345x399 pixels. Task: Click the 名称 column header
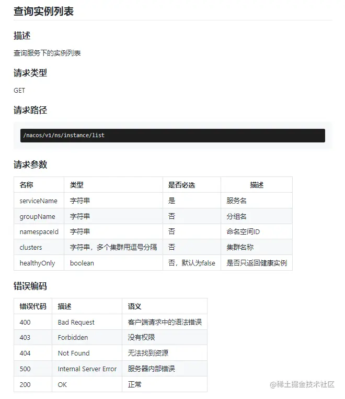[x=27, y=185]
